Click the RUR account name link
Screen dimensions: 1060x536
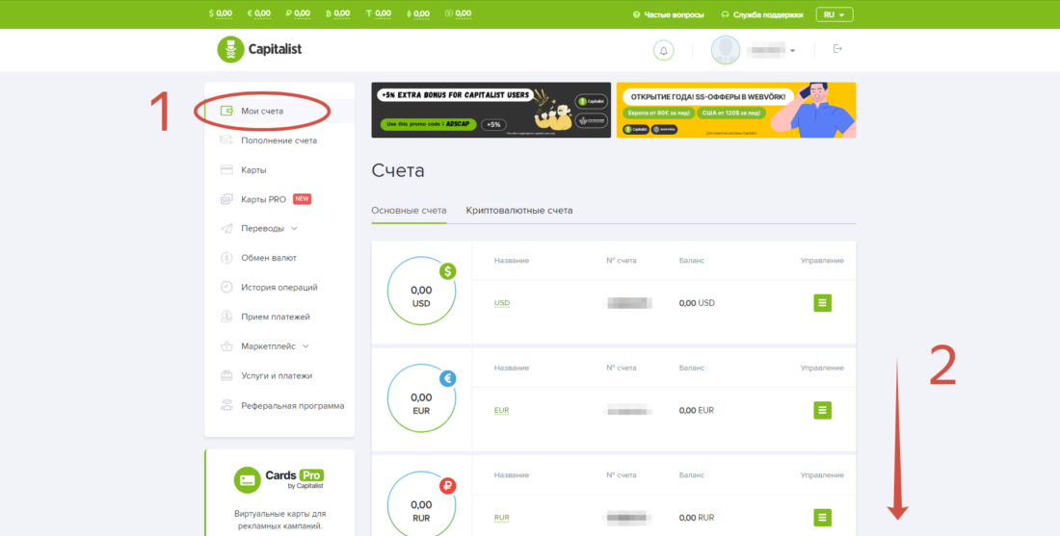pyautogui.click(x=502, y=518)
